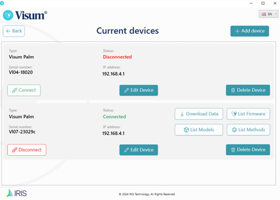Click the download arrow icon
The height and width of the screenshot is (200, 280).
[182, 114]
